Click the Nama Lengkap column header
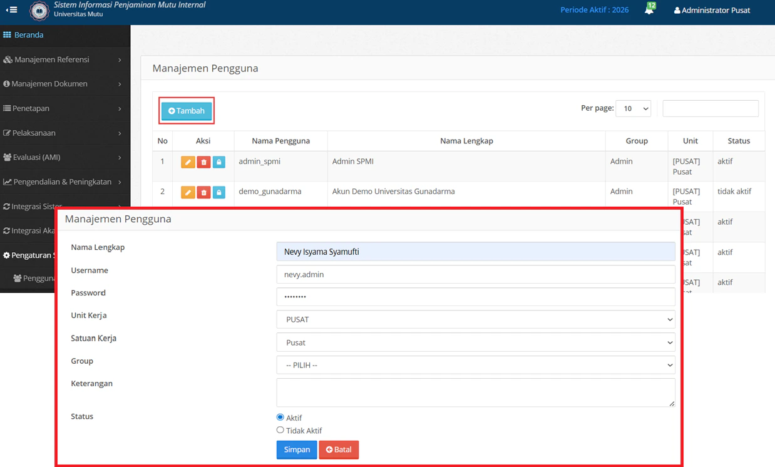This screenshot has height=467, width=775. pyautogui.click(x=466, y=141)
